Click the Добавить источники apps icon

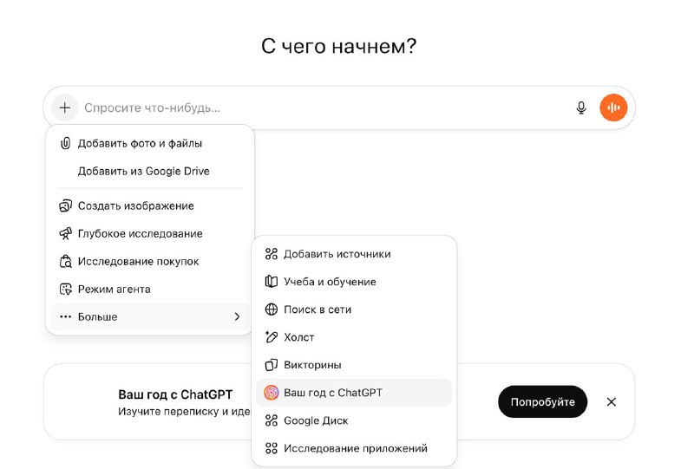pos(272,254)
